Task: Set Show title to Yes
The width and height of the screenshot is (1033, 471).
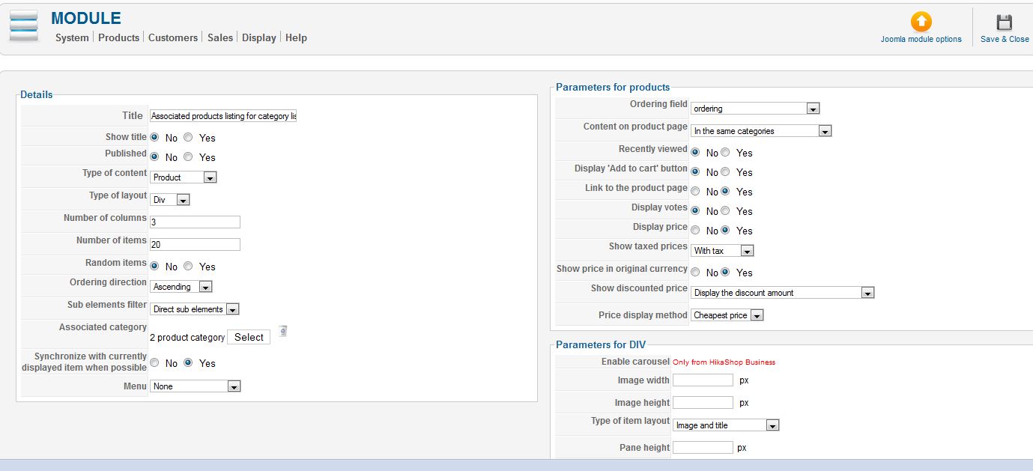Action: (188, 138)
